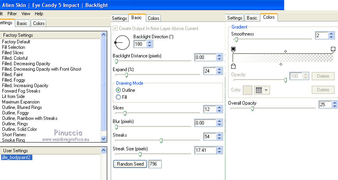Select Filled, Foggy preset
The width and height of the screenshot is (338, 180).
coord(14,80)
